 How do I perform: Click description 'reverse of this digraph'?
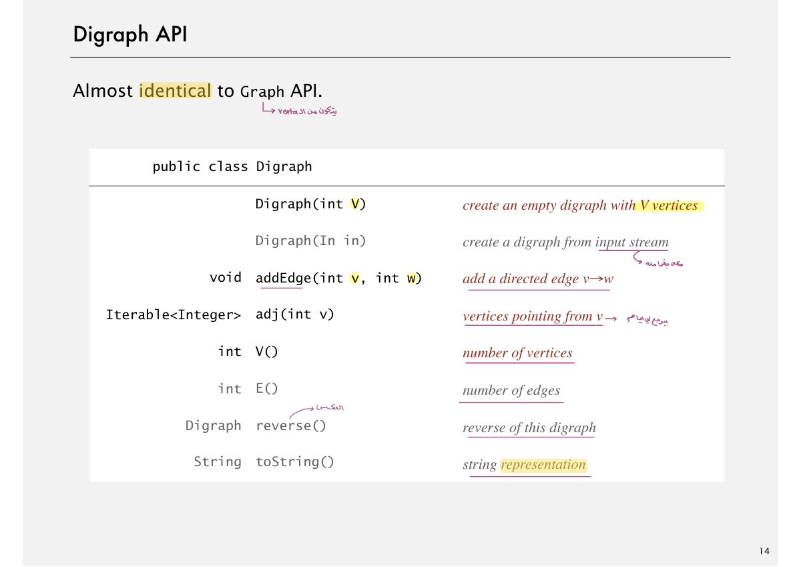pos(529,427)
